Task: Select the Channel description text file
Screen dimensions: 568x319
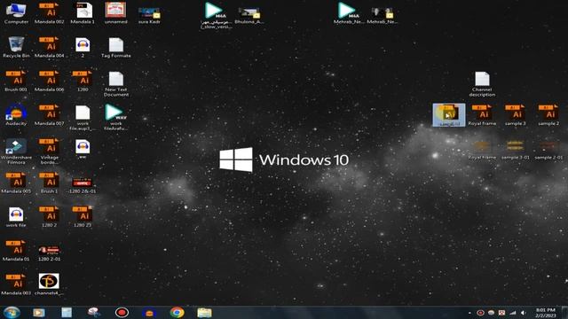Action: click(x=482, y=84)
